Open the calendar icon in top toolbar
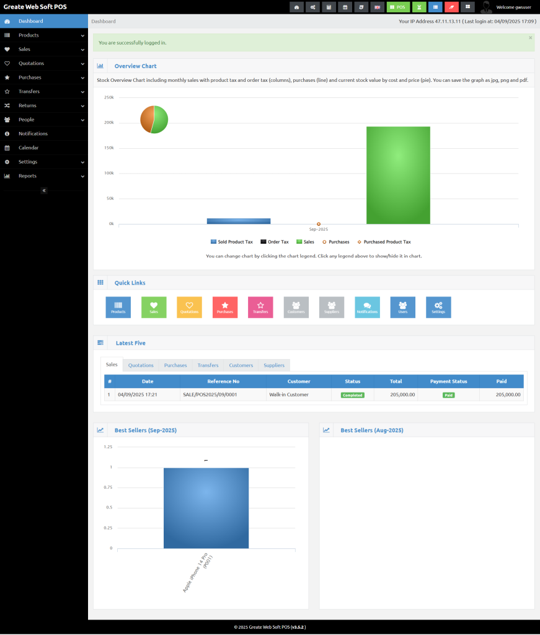 [x=345, y=7]
